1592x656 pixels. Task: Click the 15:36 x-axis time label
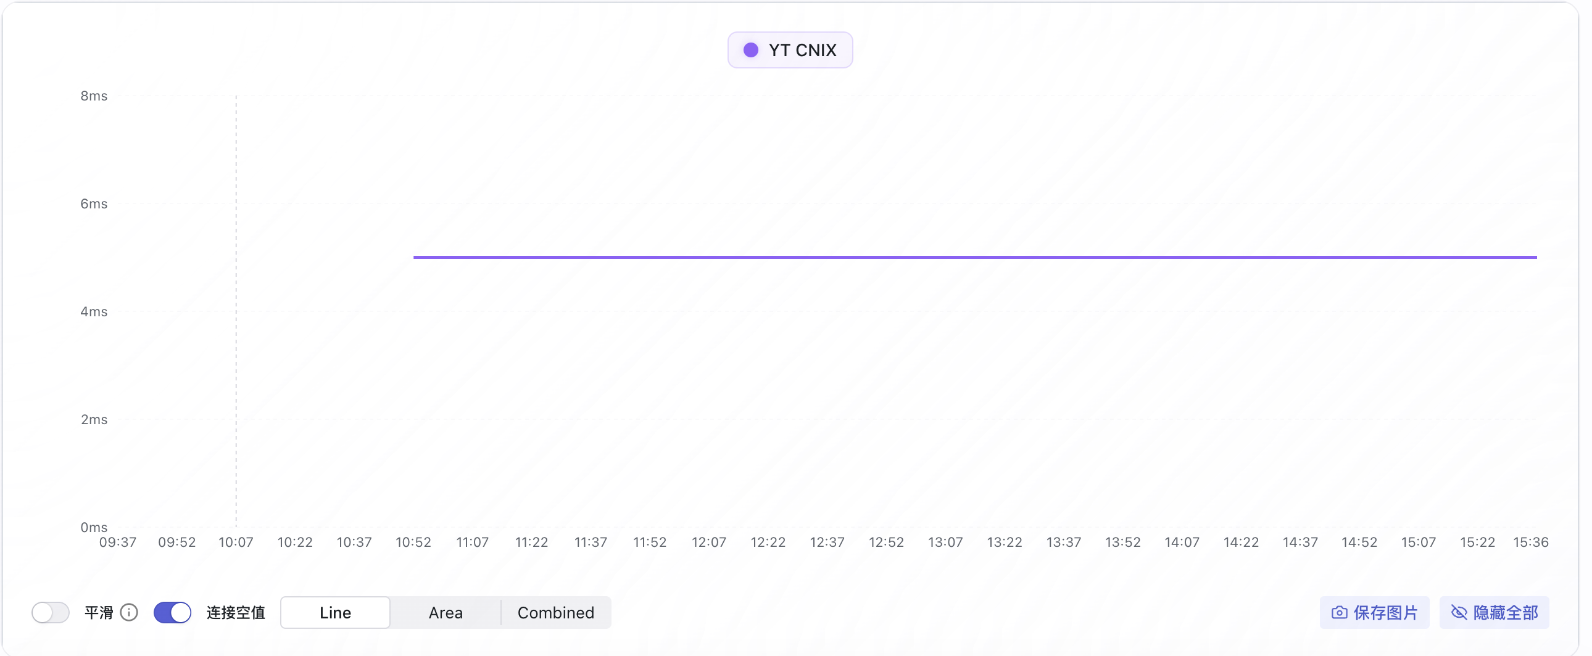(1530, 542)
